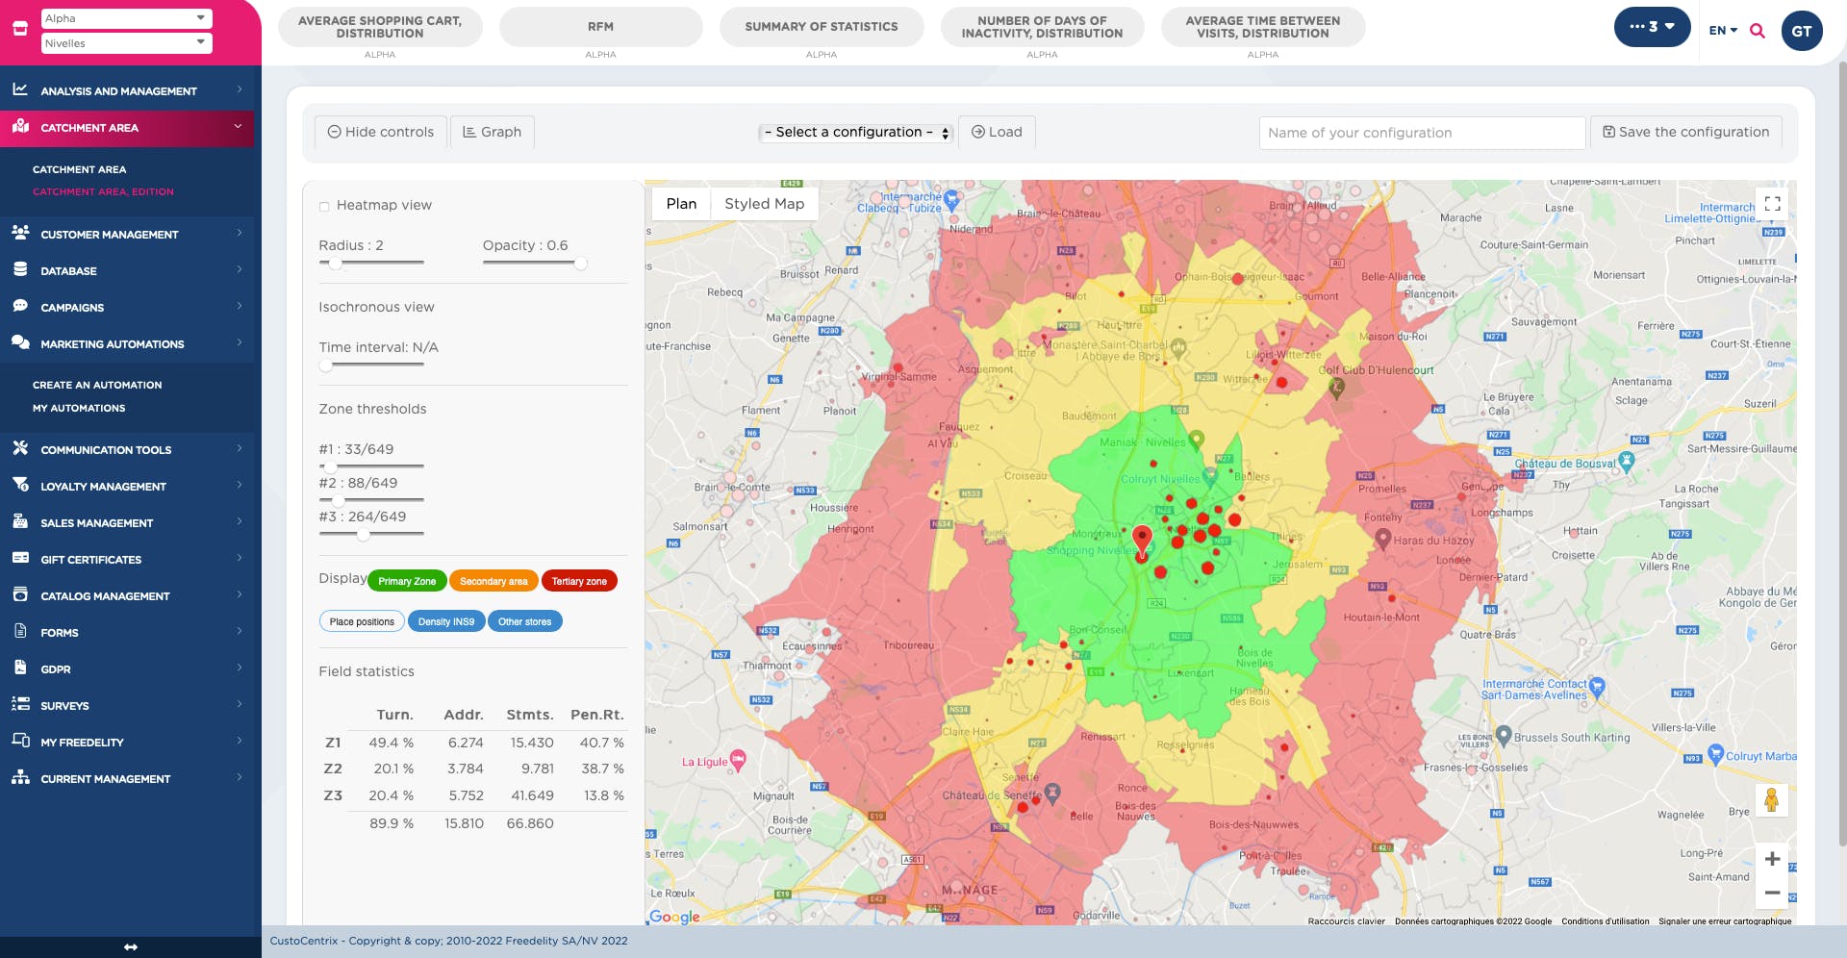Open the EN language dropdown
This screenshot has width=1847, height=958.
[1722, 31]
